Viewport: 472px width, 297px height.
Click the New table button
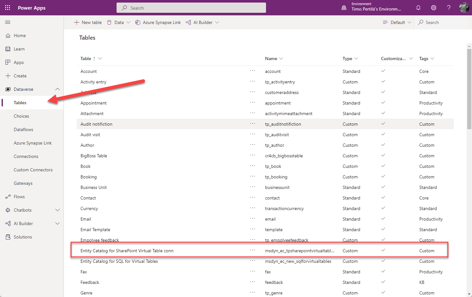pos(88,22)
